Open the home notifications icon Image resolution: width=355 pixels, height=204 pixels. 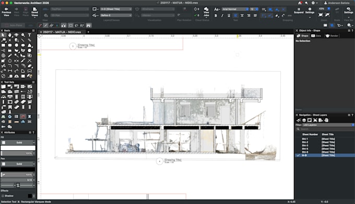click(x=300, y=3)
